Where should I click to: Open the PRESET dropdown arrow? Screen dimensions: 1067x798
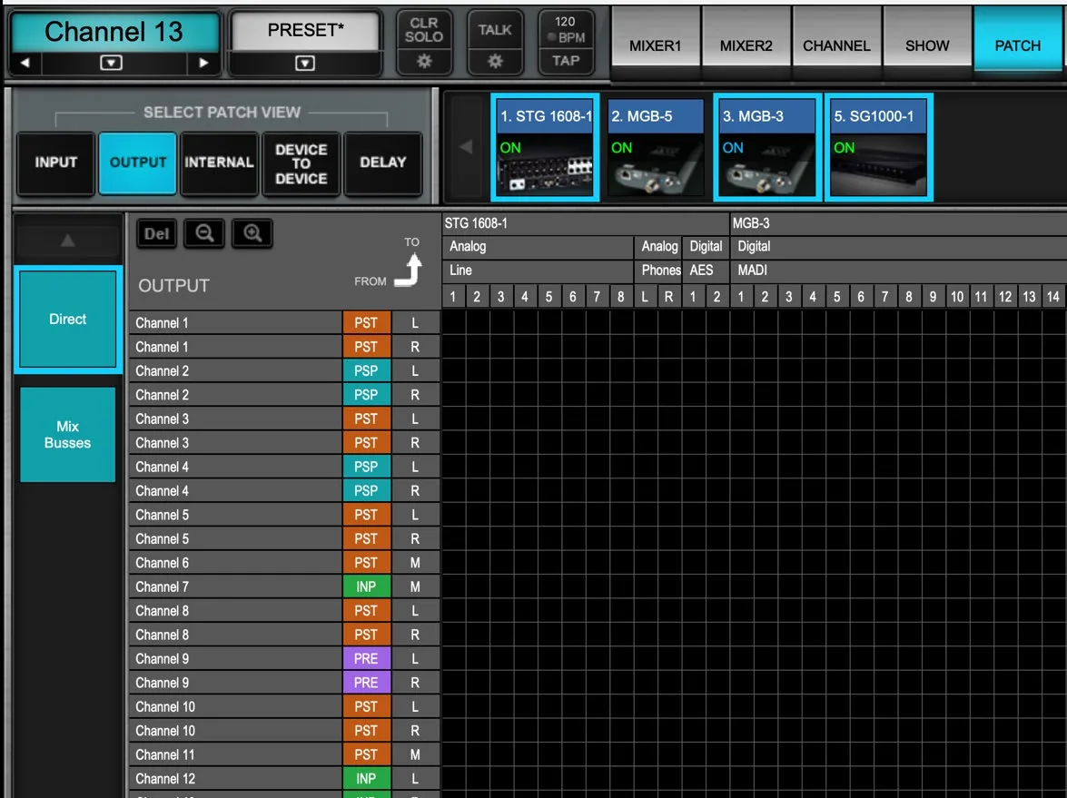tap(305, 64)
